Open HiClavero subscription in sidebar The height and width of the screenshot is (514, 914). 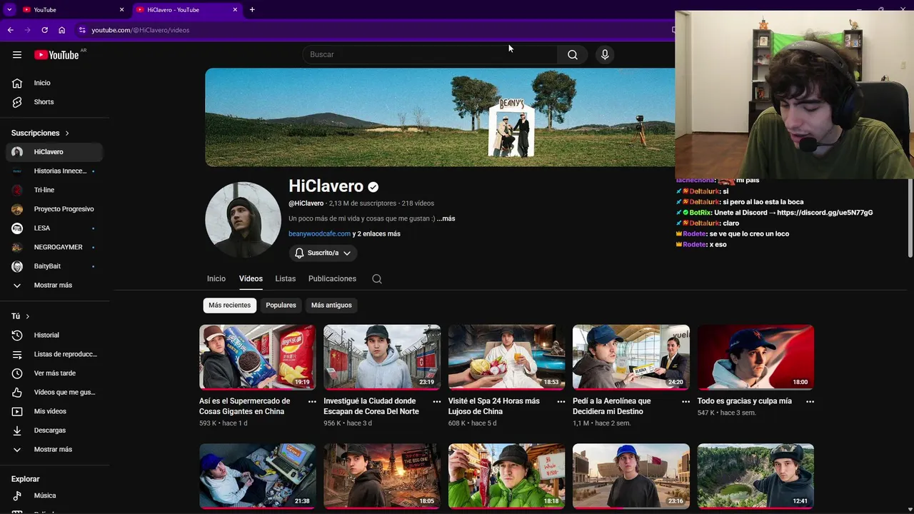coord(54,152)
